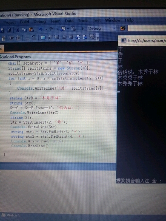
Task: Click the 'splitstring=StrA.Split(separator)' line
Action: tap(45, 73)
